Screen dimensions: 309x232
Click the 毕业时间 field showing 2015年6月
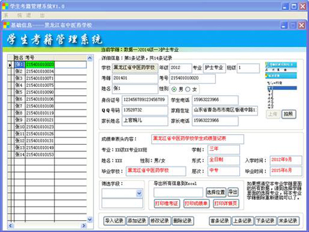point(286,171)
